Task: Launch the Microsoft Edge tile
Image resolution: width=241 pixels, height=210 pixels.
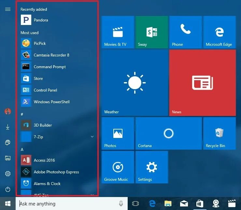Action: (219, 32)
